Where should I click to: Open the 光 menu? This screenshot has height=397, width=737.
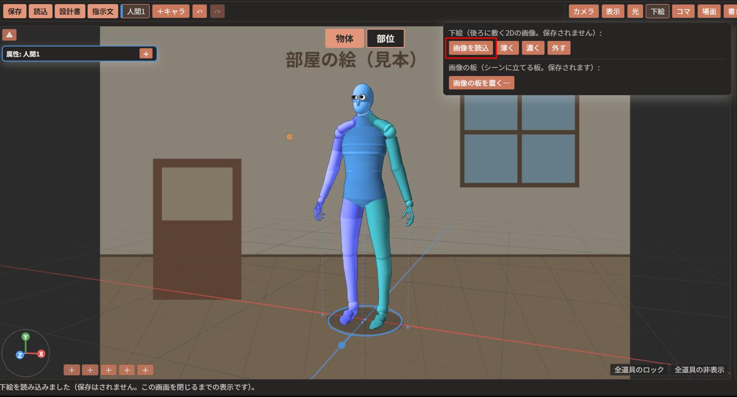pos(635,11)
